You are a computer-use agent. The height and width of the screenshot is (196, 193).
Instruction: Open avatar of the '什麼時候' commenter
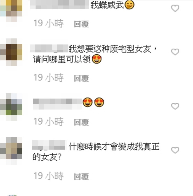11,151
